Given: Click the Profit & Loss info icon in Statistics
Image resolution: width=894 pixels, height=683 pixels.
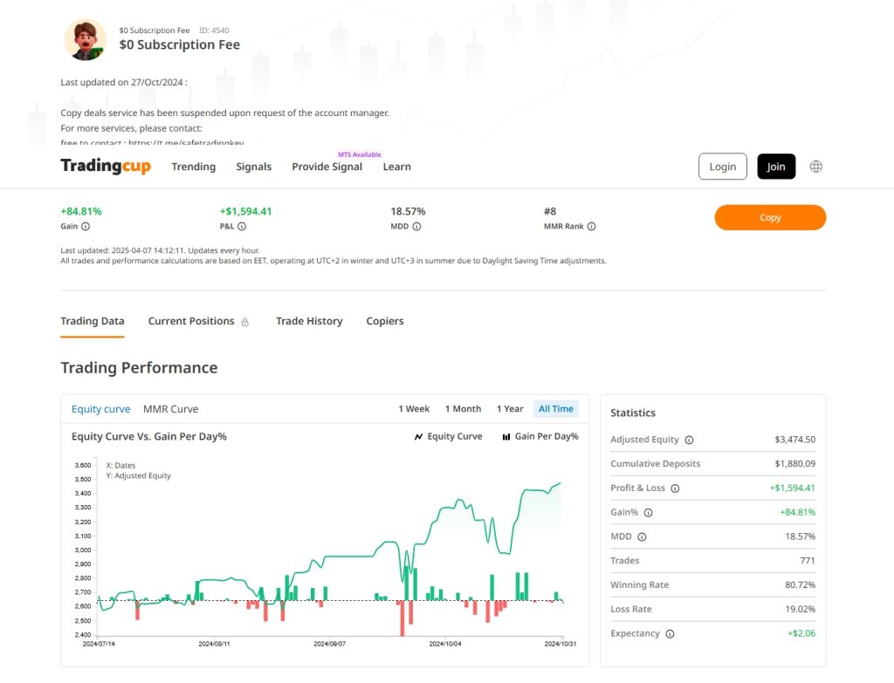Looking at the screenshot, I should pyautogui.click(x=675, y=488).
